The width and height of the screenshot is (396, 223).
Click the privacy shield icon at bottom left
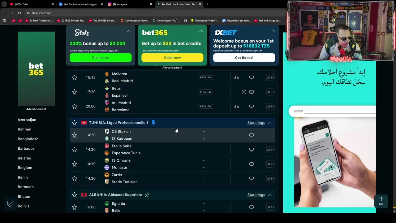(x=10, y=203)
